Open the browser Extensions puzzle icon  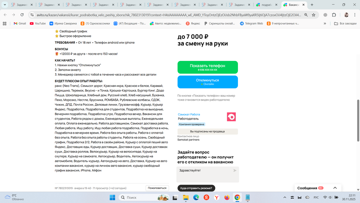[x=334, y=15]
